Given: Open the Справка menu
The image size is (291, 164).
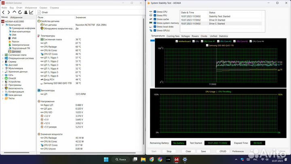Looking at the screenshot, I should click(55, 8).
